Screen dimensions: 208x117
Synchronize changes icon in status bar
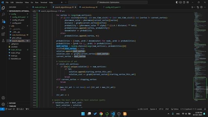pyautogui.click(x=14, y=109)
